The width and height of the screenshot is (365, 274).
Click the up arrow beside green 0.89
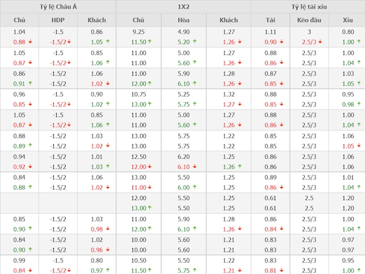[30, 146]
